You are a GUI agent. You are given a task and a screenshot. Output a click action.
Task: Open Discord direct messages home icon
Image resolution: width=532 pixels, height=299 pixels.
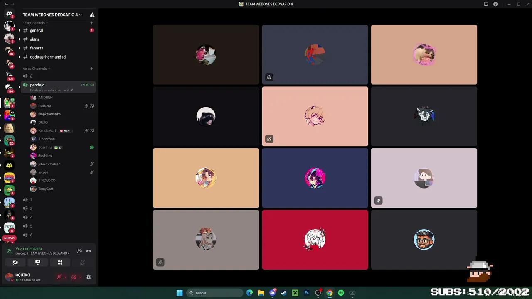9,14
